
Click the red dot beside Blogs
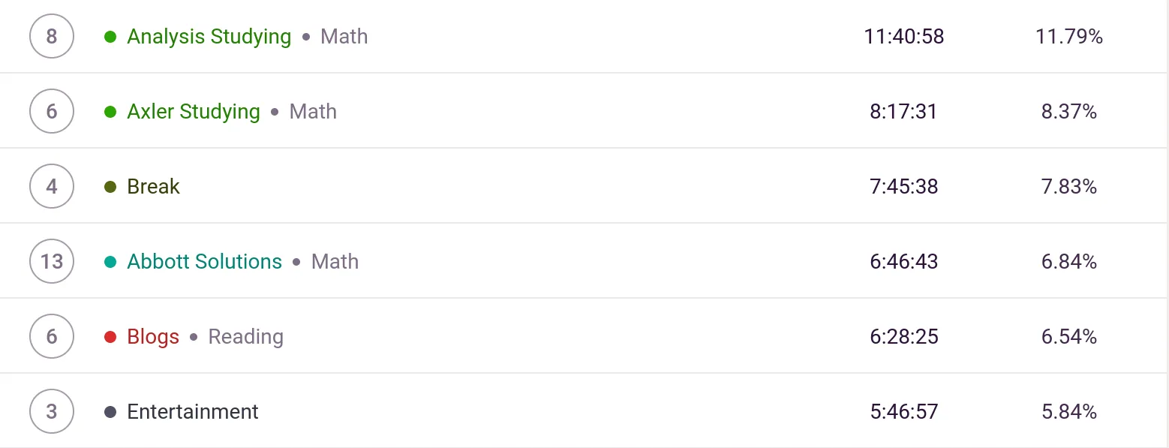(x=110, y=336)
